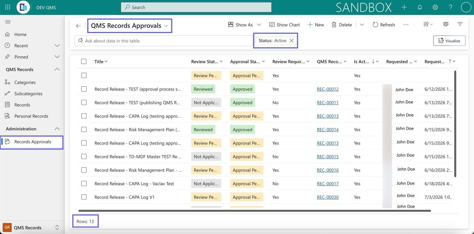
Task: Click the grid horizontal scrollbar
Action: (x=254, y=211)
